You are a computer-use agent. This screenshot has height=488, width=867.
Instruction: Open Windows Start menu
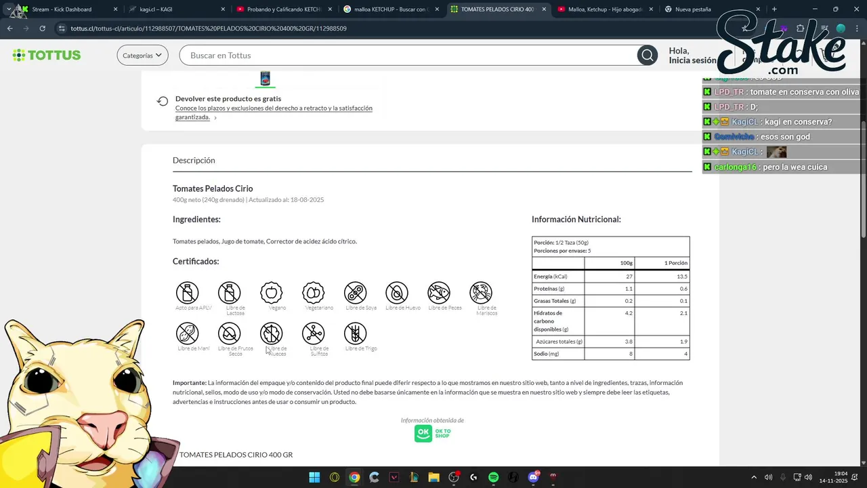pyautogui.click(x=314, y=477)
